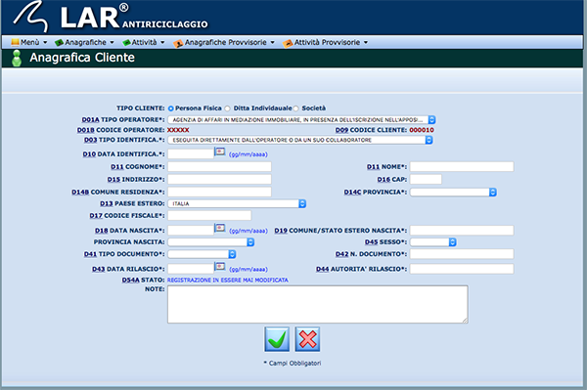
Task: Focus the Nome input field
Action: (462, 167)
